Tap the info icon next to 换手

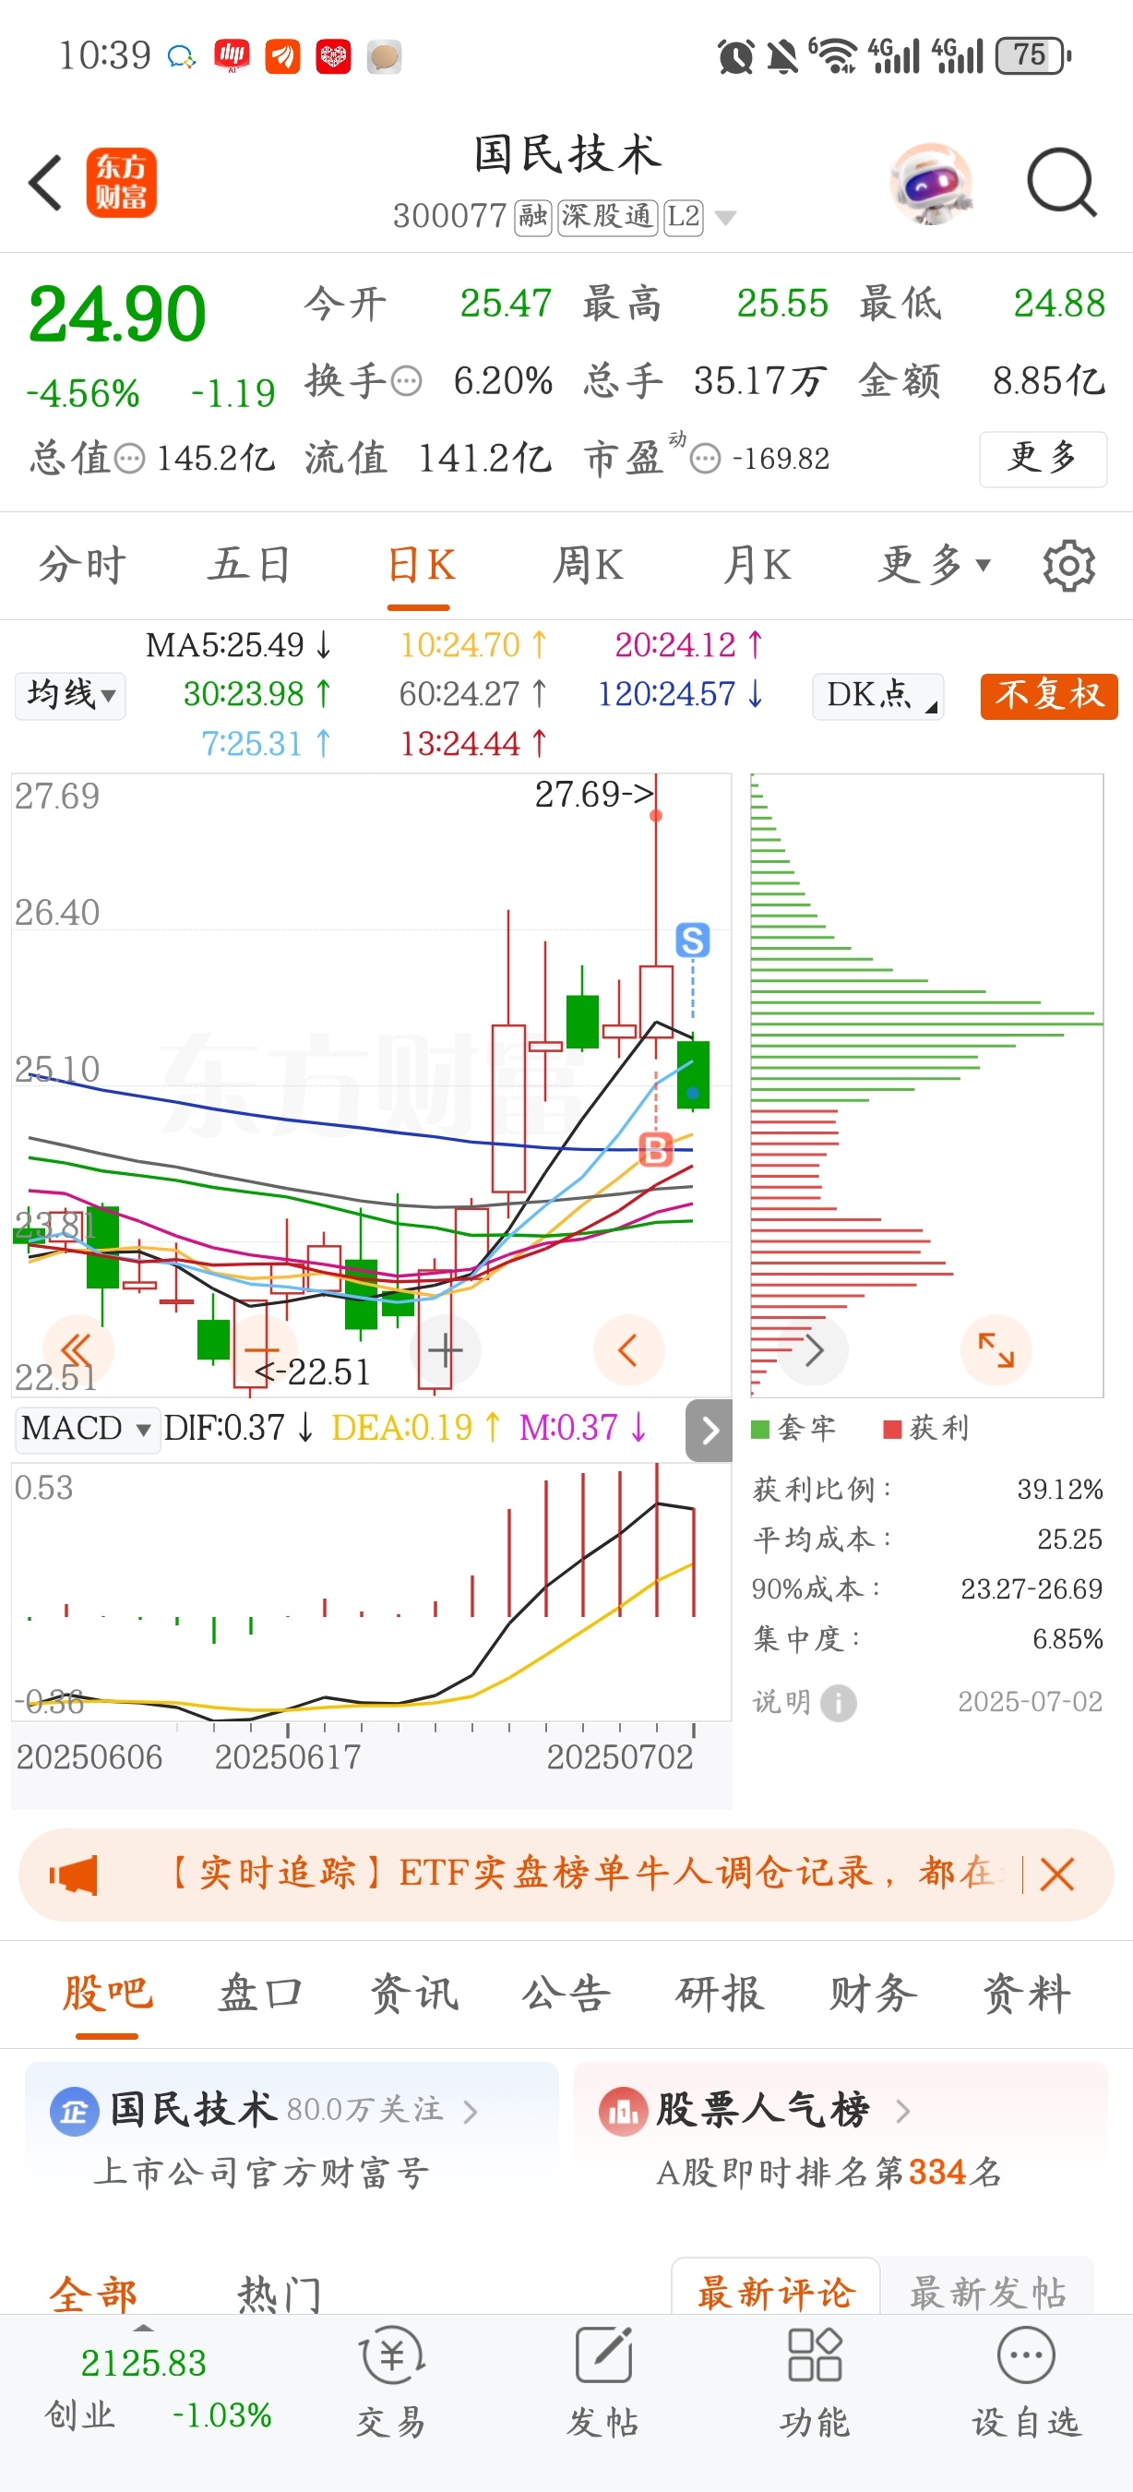tap(406, 381)
